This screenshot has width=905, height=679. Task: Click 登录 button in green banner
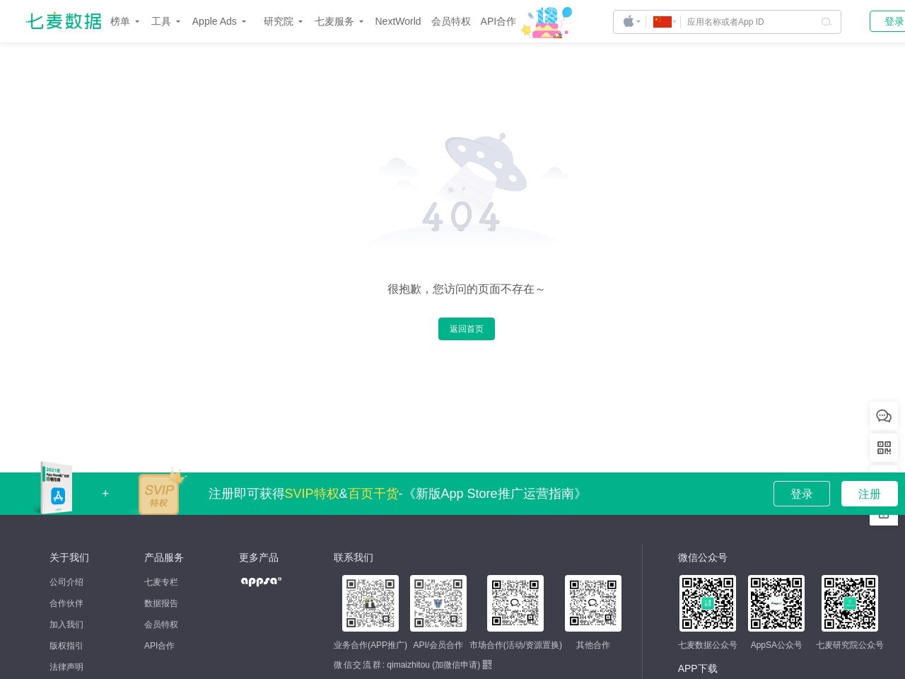[801, 494]
